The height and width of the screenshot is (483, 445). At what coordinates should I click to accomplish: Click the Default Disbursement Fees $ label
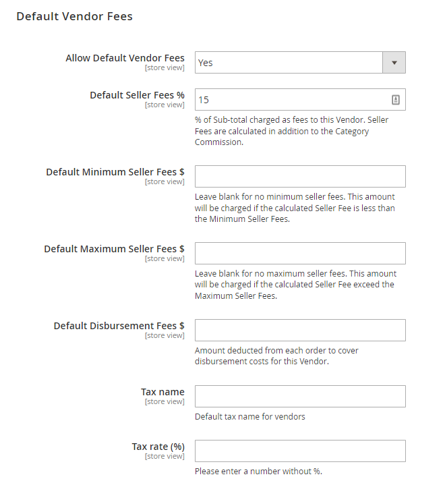(x=119, y=326)
